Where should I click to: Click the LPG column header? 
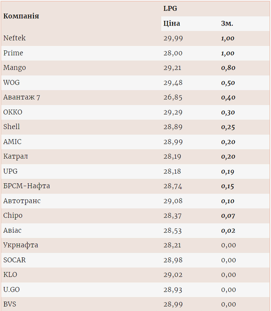[170, 9]
